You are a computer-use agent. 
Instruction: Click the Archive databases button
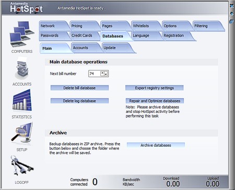click(156, 145)
